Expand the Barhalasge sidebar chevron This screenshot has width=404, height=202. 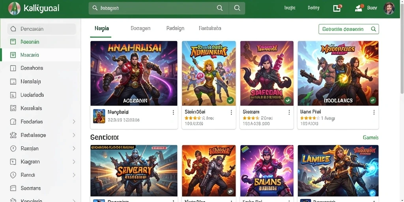[x=74, y=135]
